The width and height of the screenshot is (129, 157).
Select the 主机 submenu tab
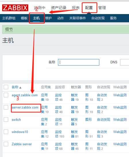pyautogui.click(x=36, y=18)
